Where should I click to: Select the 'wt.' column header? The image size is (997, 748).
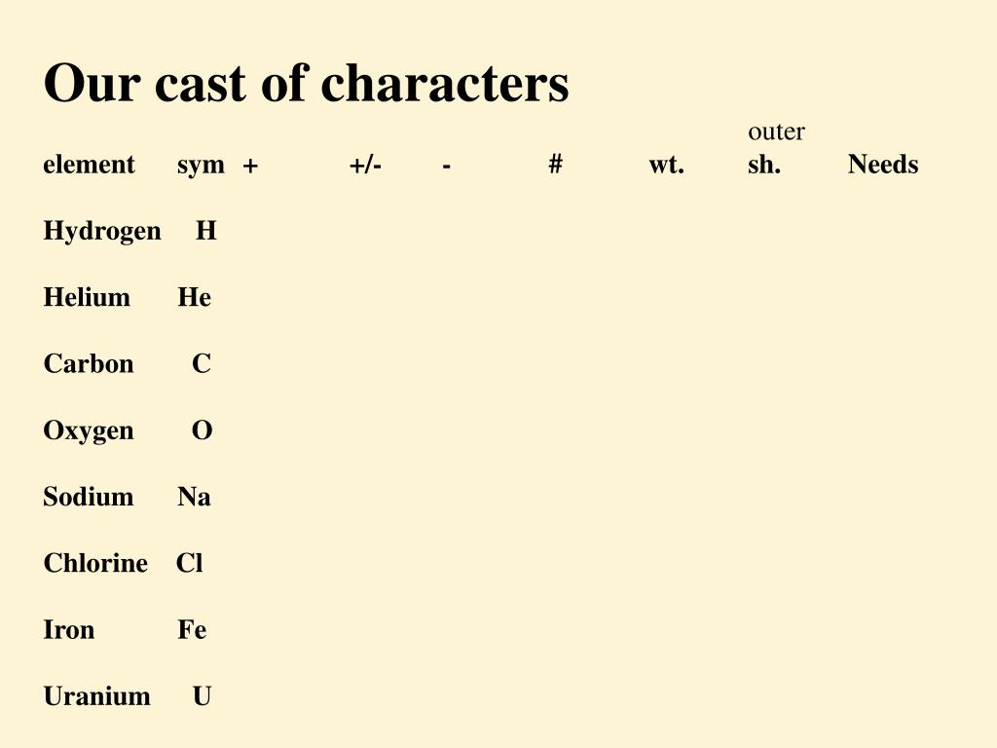click(x=666, y=165)
